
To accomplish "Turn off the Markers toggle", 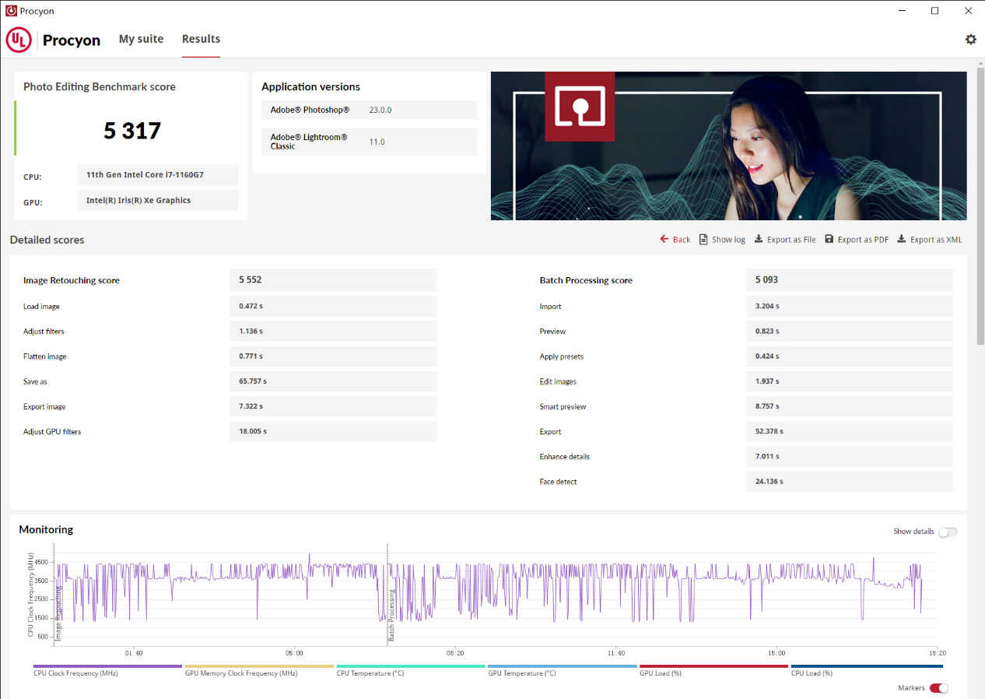I will (939, 688).
